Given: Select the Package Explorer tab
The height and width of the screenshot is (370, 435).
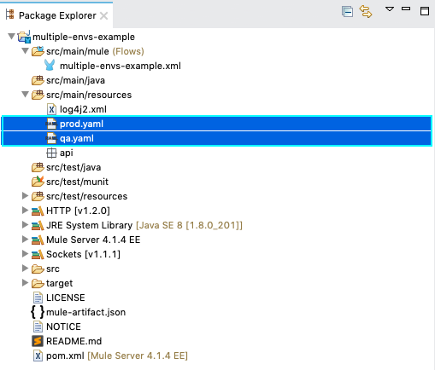Looking at the screenshot, I should click(57, 15).
